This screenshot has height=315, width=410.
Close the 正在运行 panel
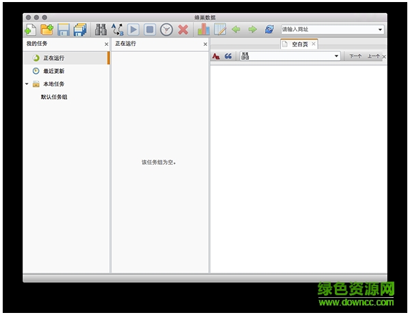(205, 44)
